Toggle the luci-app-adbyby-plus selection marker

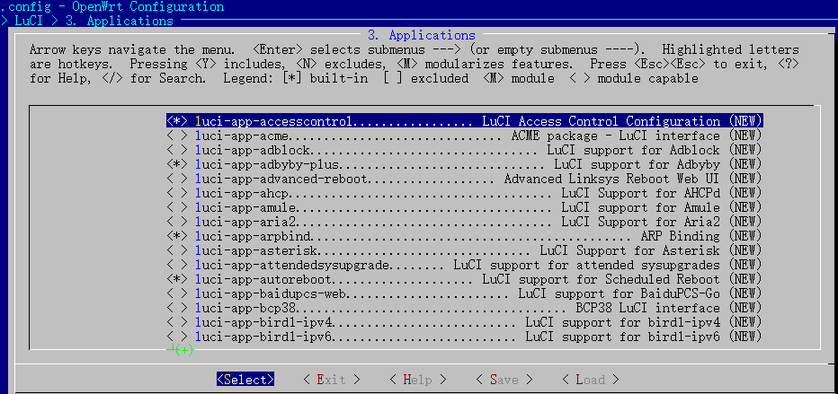tap(177, 164)
